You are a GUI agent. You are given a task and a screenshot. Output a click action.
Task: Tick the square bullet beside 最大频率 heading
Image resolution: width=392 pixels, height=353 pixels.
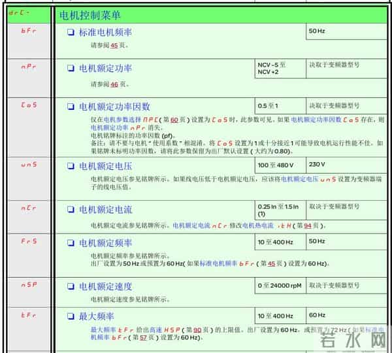coord(71,316)
